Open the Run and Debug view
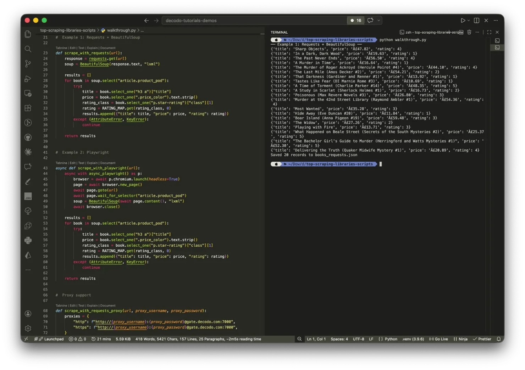This screenshot has height=370, width=525. [28, 79]
